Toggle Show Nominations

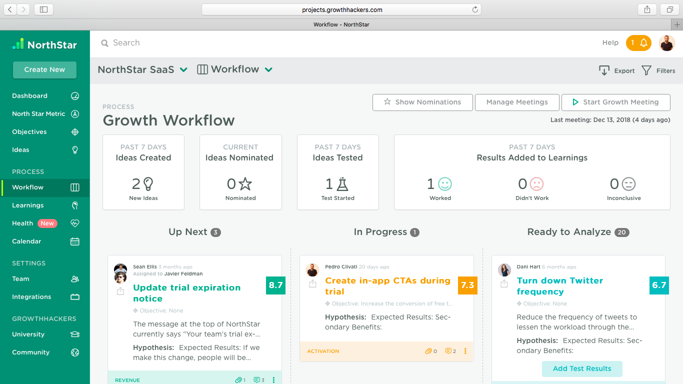coord(422,102)
